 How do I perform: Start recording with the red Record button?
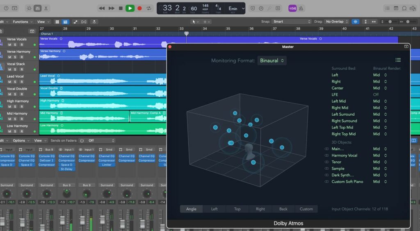[x=139, y=8]
